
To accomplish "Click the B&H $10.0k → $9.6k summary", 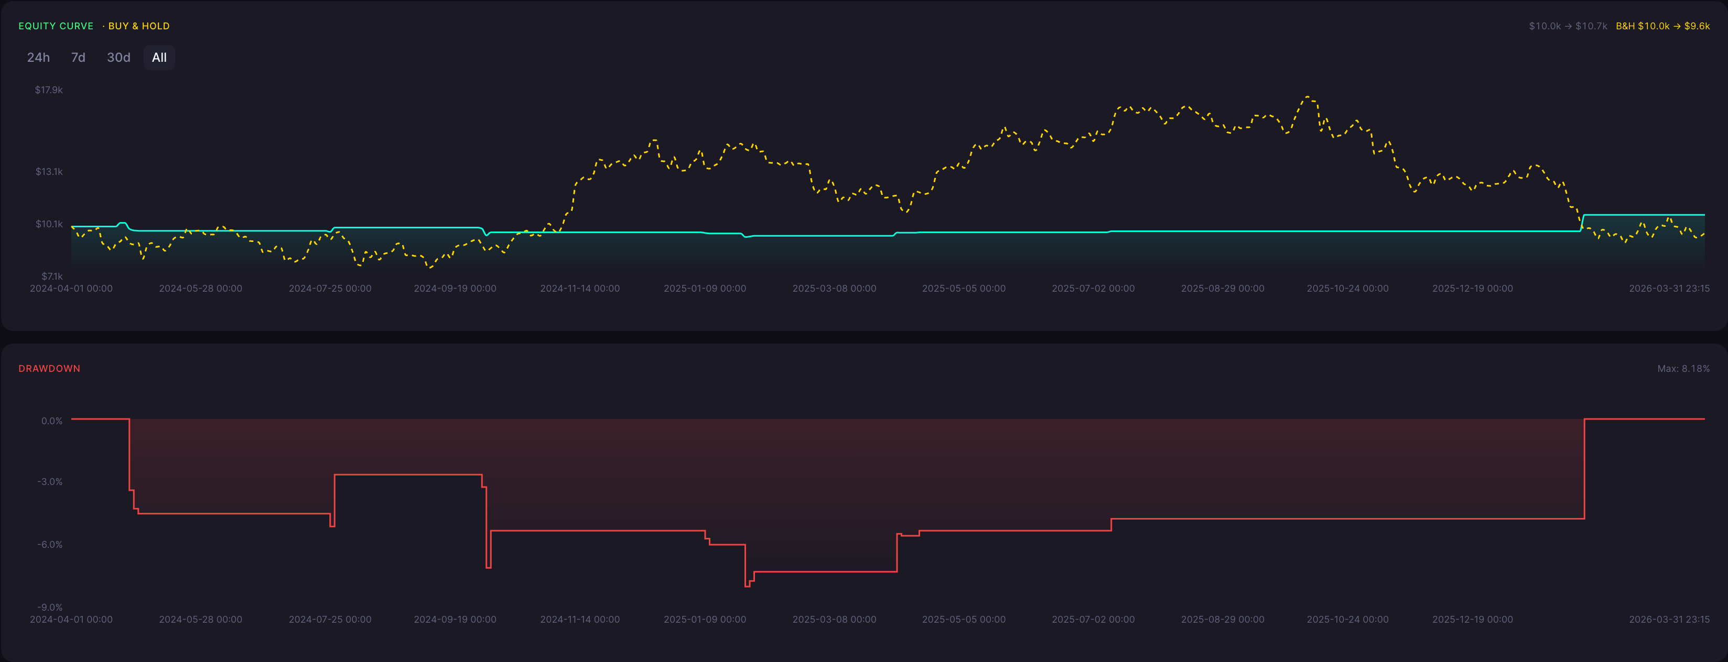I will (x=1662, y=26).
